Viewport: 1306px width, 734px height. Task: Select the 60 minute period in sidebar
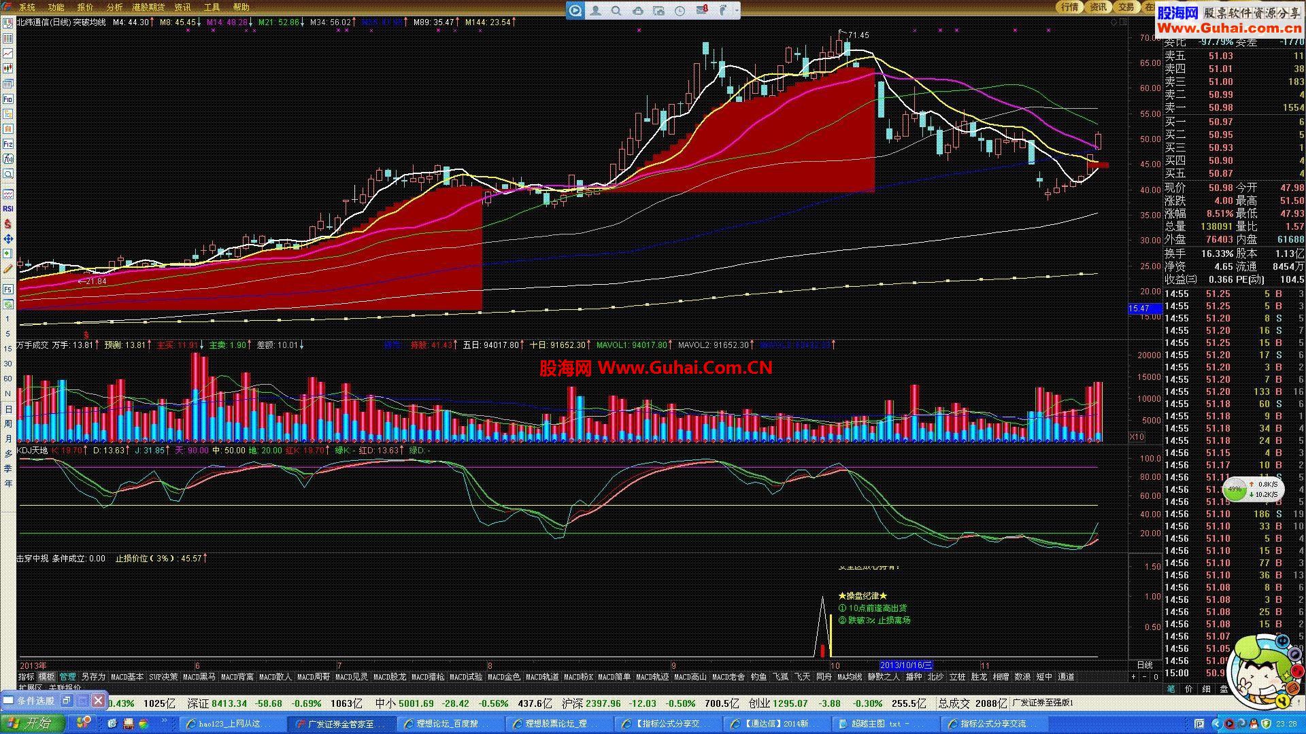[8, 379]
